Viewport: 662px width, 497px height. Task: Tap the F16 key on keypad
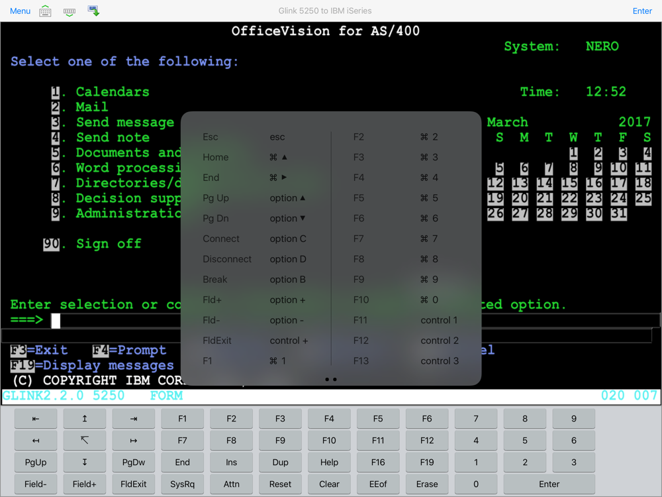click(x=378, y=463)
